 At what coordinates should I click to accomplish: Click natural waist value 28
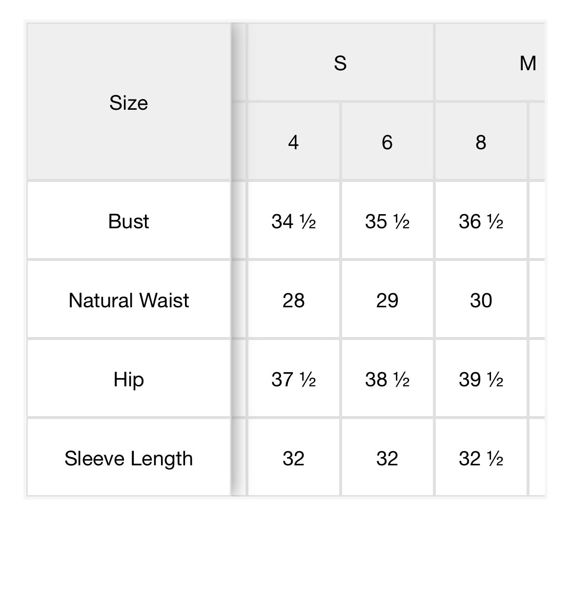click(293, 300)
